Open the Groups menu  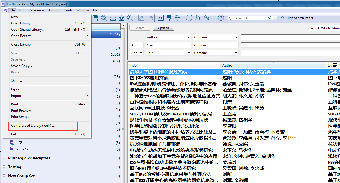pos(54,10)
